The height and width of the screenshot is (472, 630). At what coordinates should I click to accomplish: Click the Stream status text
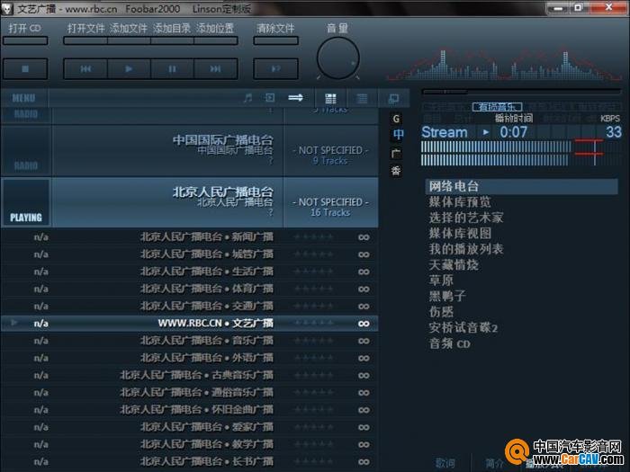(x=445, y=132)
